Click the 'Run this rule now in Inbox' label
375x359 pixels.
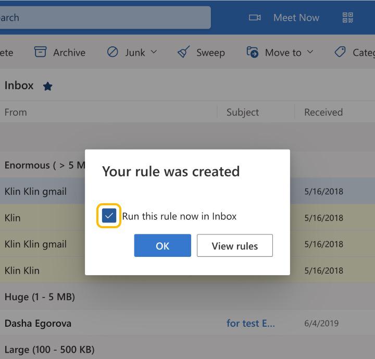coord(179,216)
